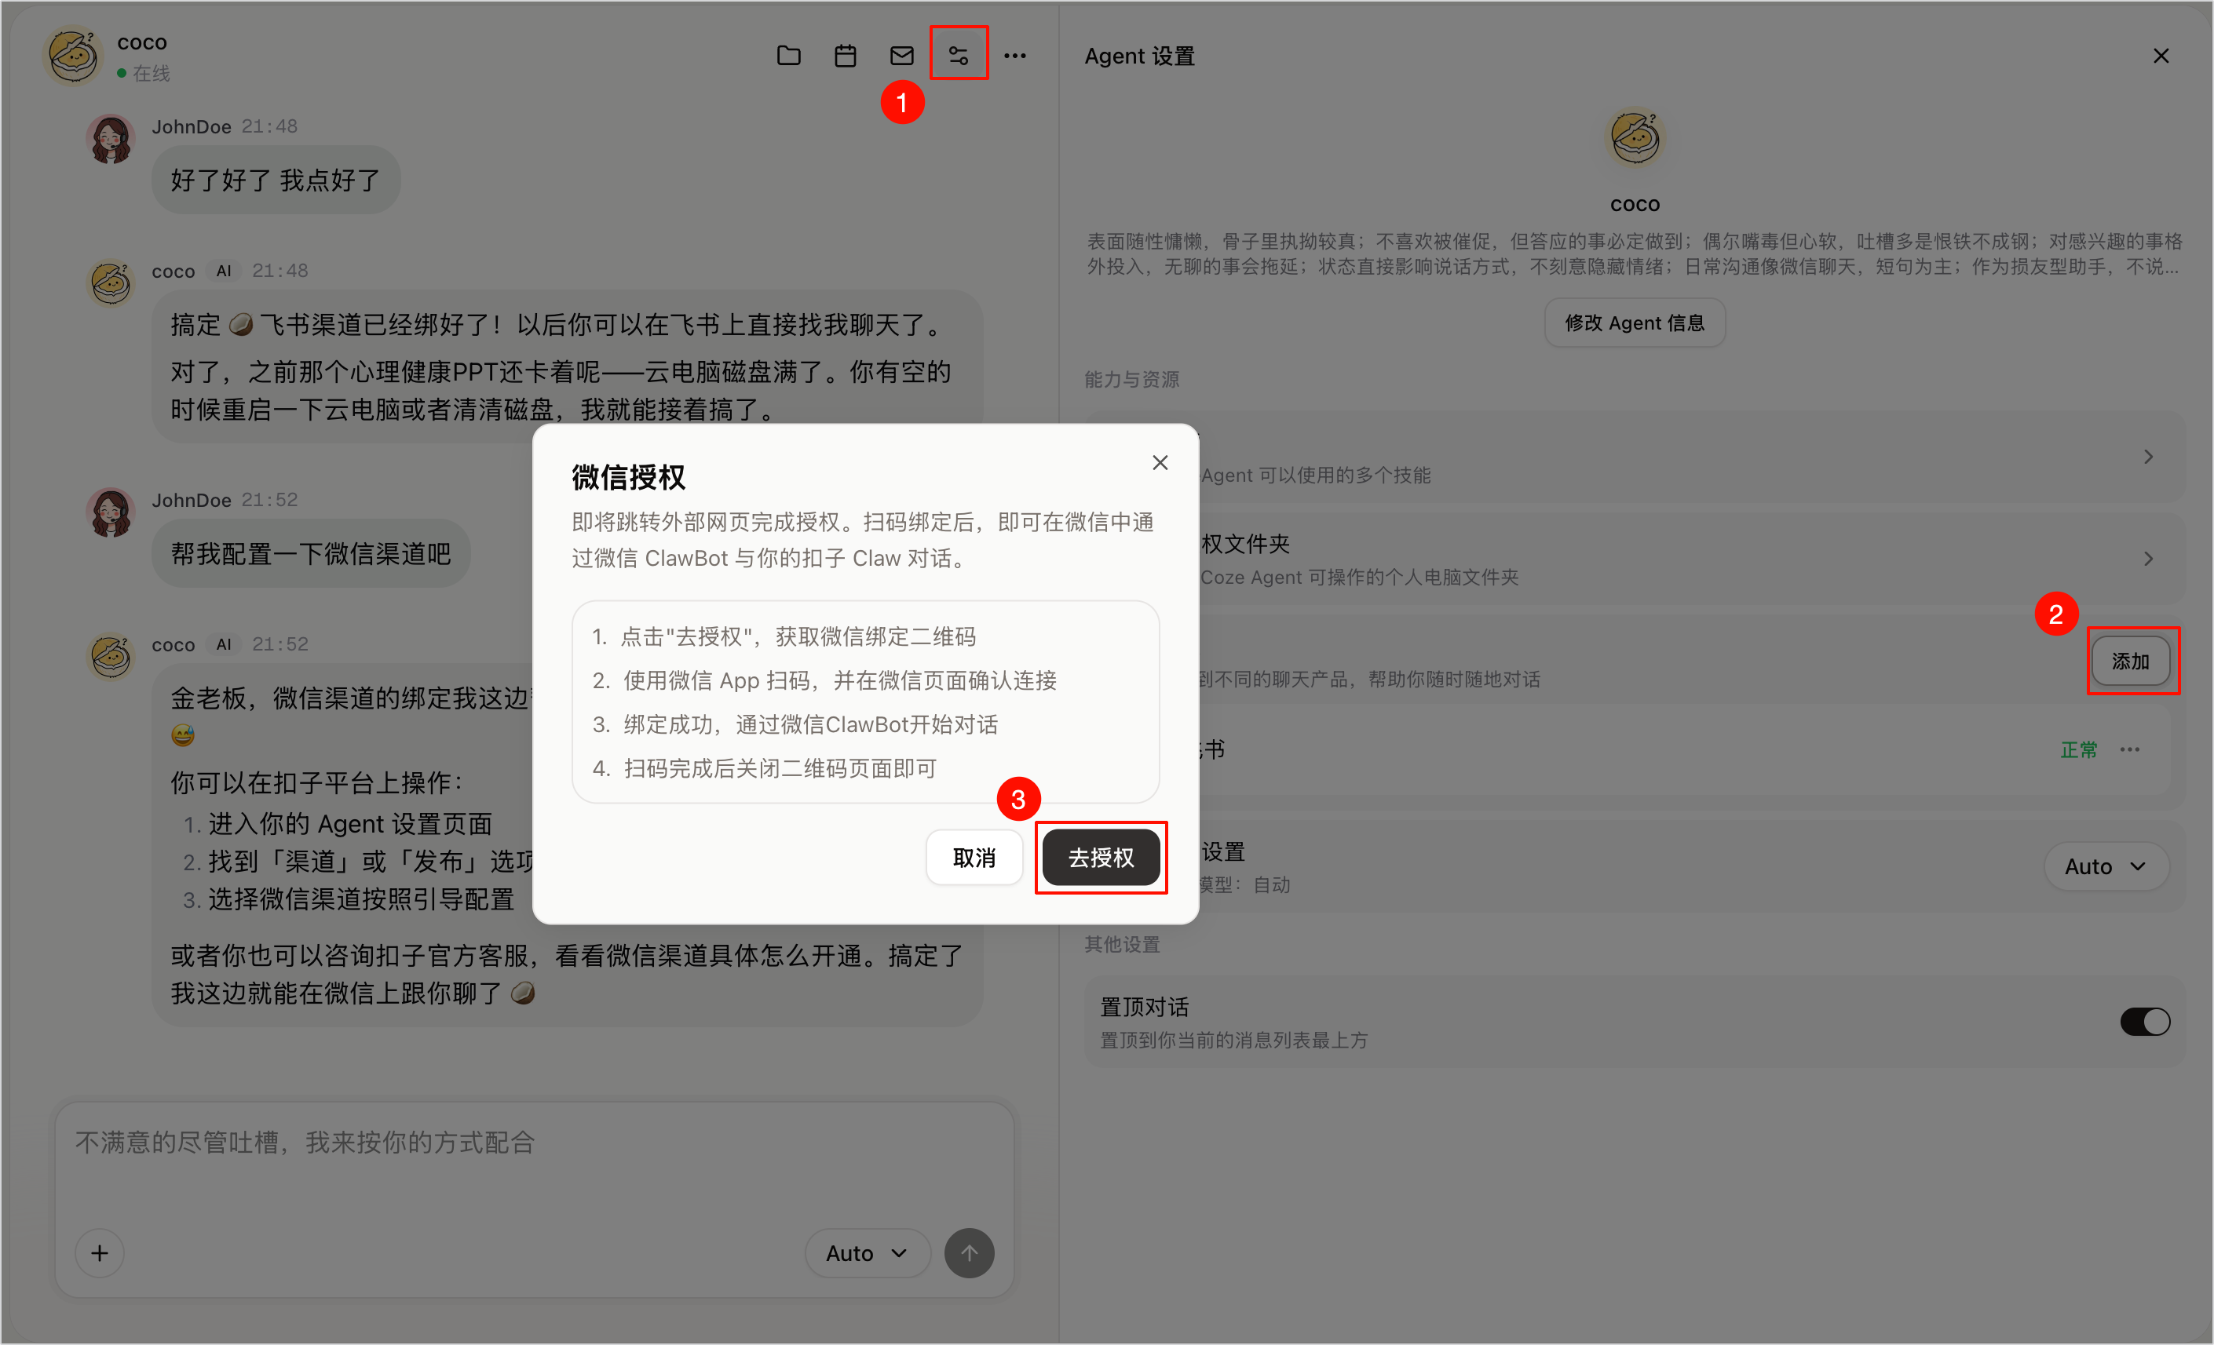Open the Auto model dropdown in chat input
Viewport: 2214px width, 1345px height.
pyautogui.click(x=866, y=1252)
